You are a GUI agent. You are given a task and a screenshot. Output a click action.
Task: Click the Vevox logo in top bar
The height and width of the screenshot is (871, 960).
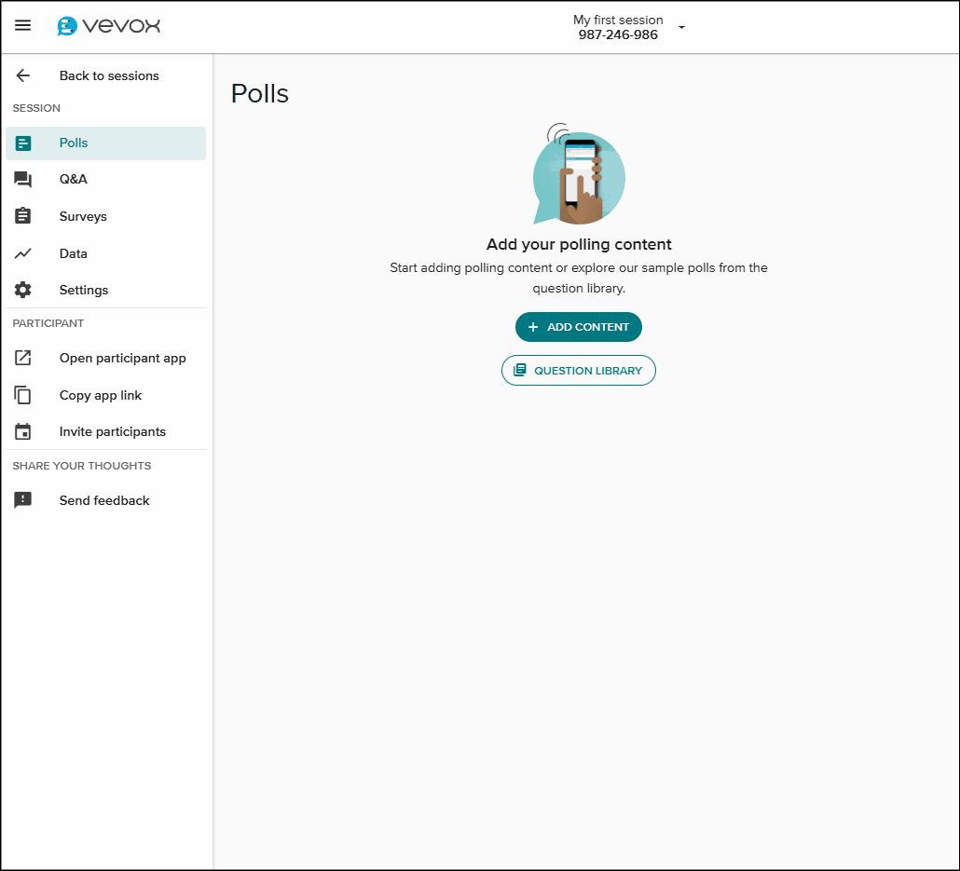click(x=107, y=25)
